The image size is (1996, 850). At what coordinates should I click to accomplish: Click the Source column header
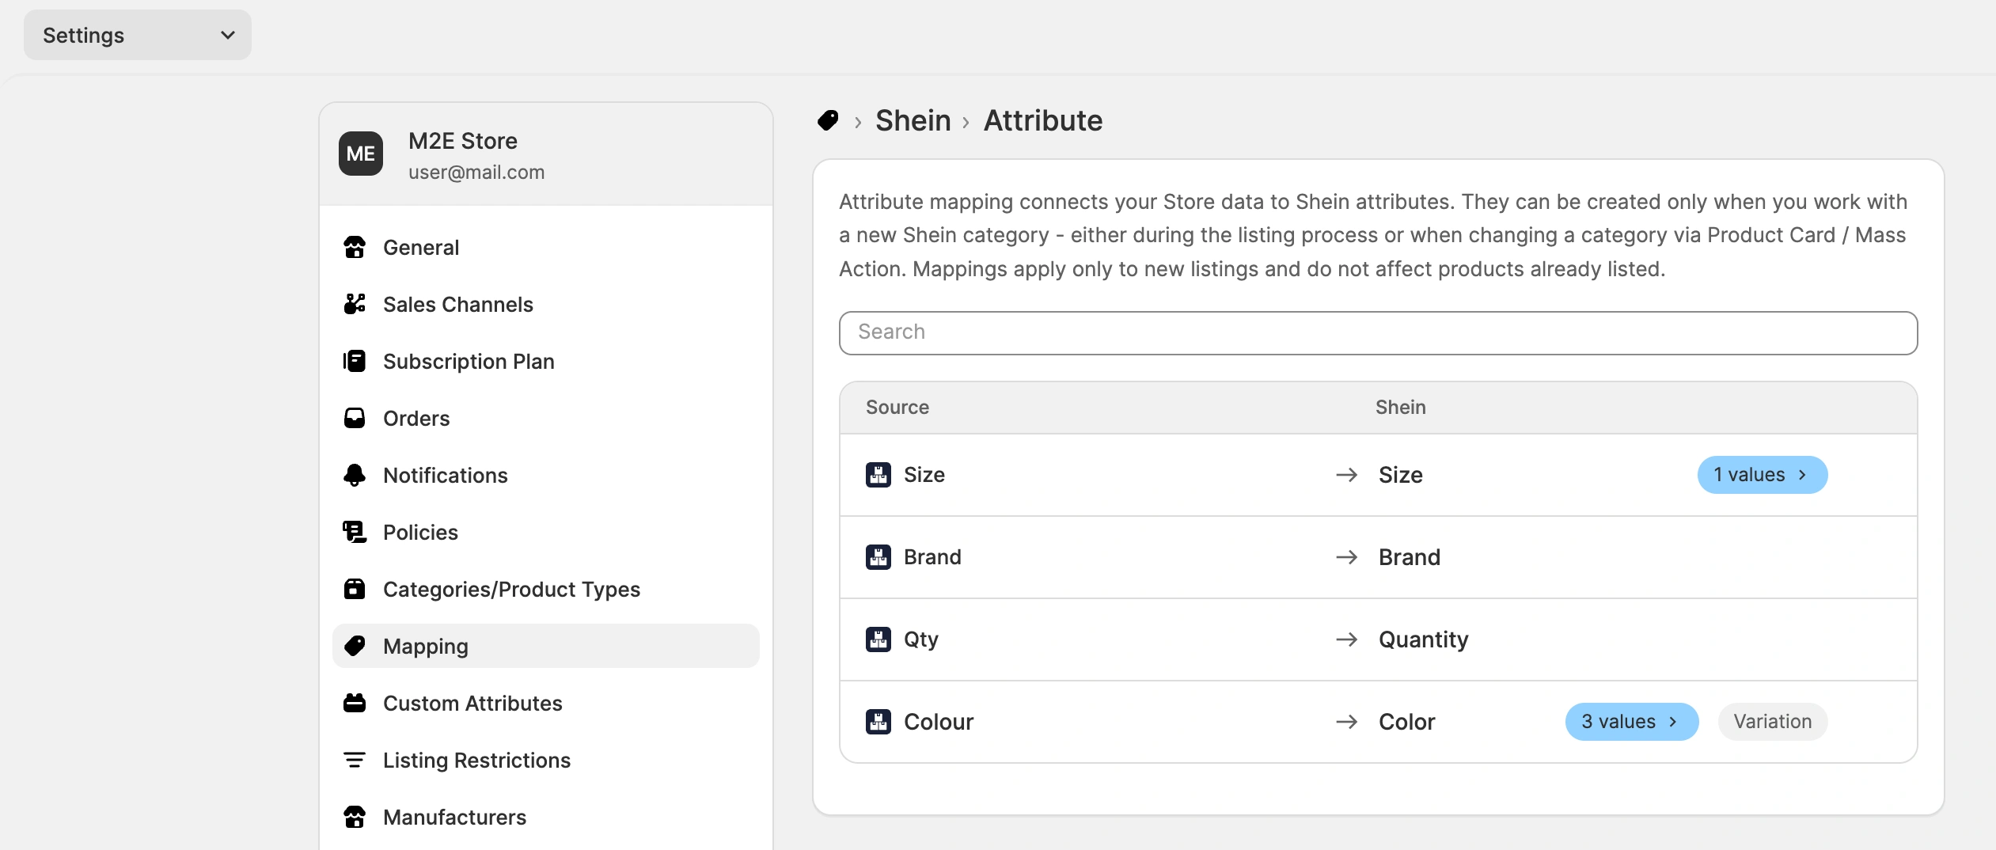897,408
